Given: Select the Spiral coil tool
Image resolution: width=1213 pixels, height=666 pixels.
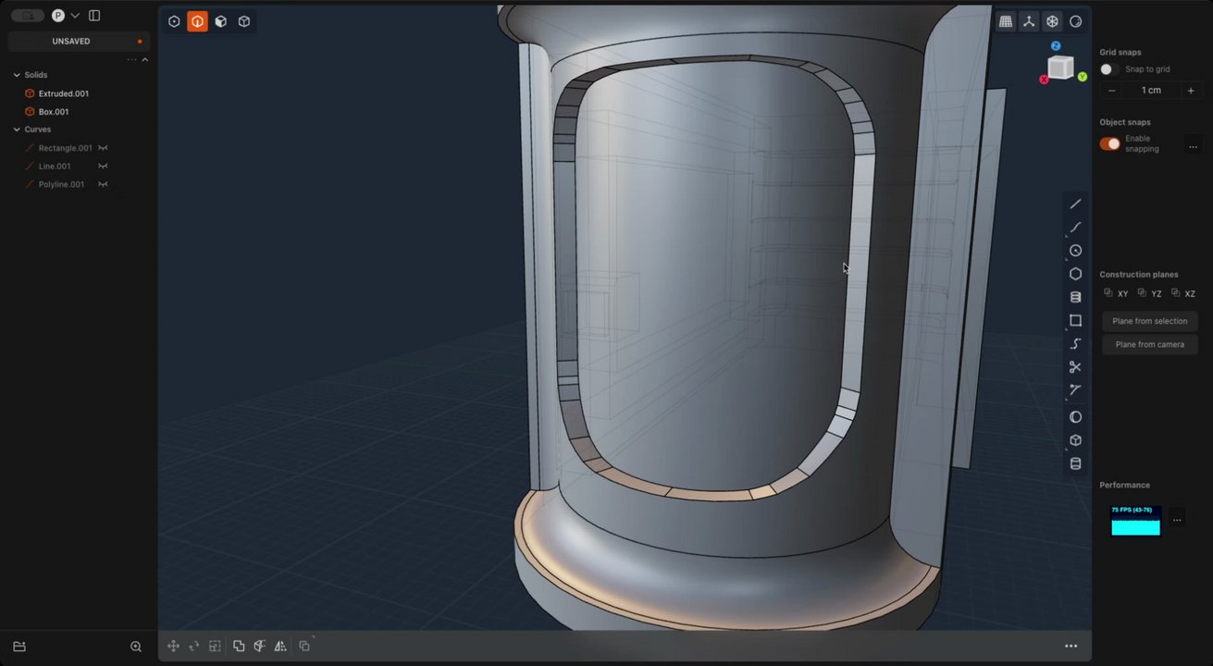Looking at the screenshot, I should (1075, 297).
